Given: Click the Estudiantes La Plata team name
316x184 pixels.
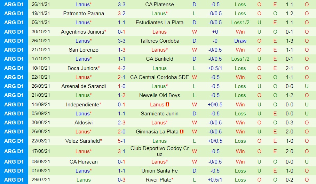Looking at the screenshot, I should coord(159,23).
